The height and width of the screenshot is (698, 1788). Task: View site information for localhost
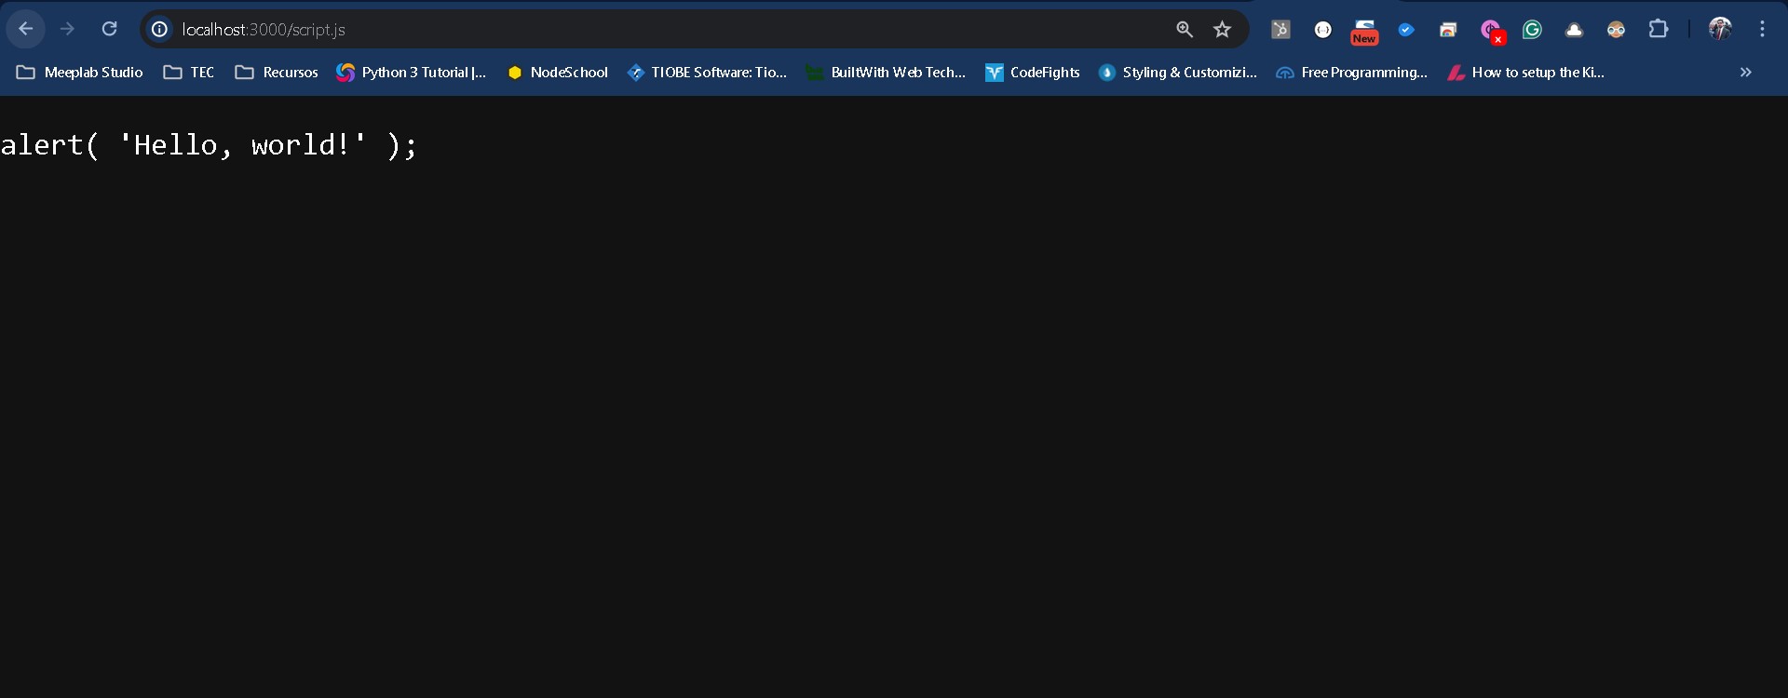[x=160, y=30]
